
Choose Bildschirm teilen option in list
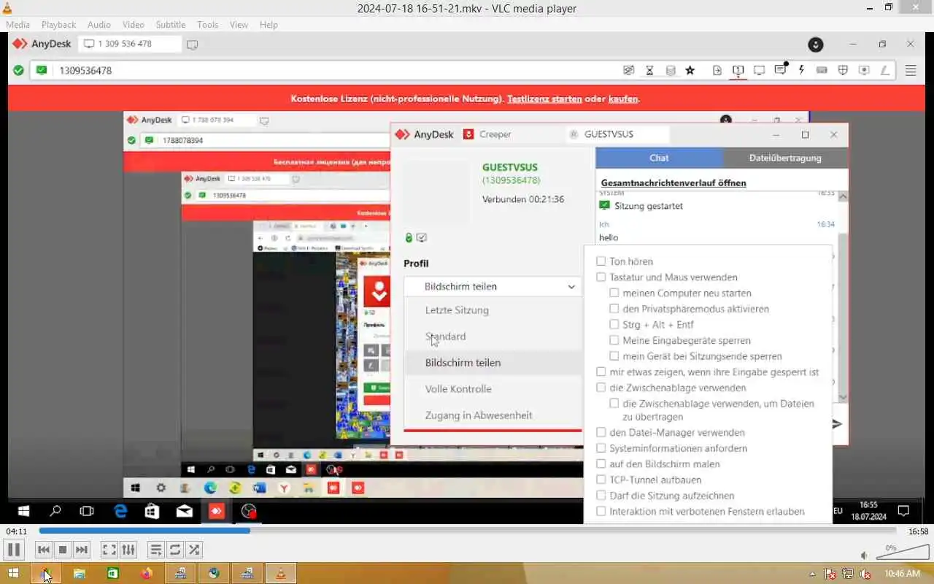pos(493,363)
